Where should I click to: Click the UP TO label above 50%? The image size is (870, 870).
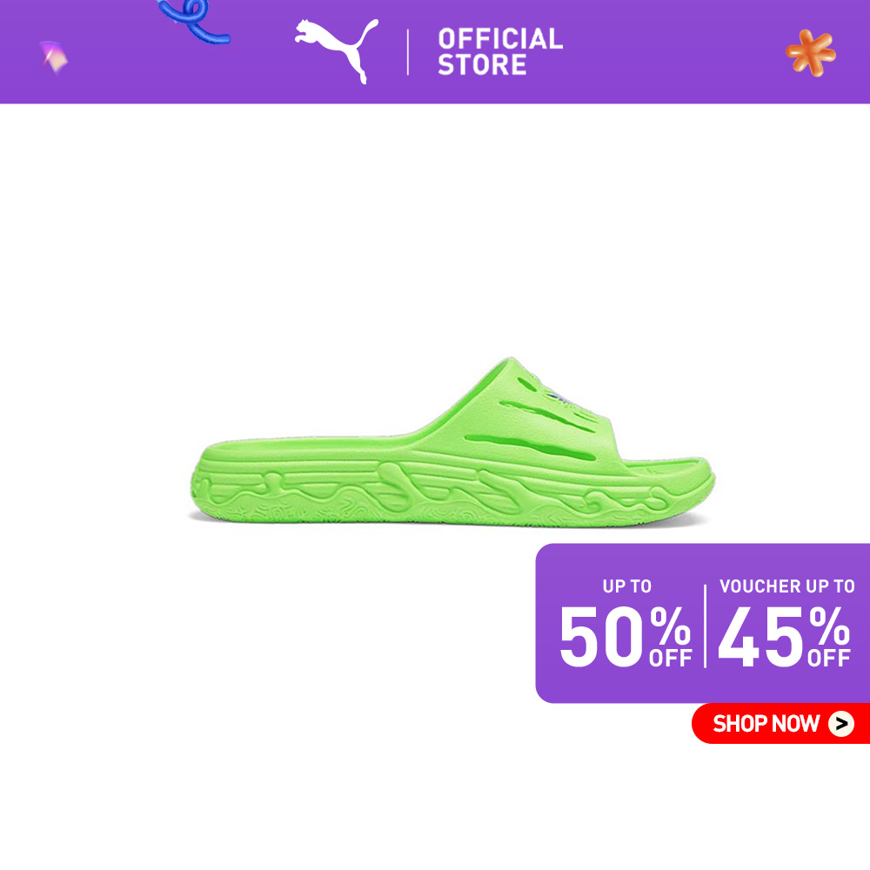point(627,586)
